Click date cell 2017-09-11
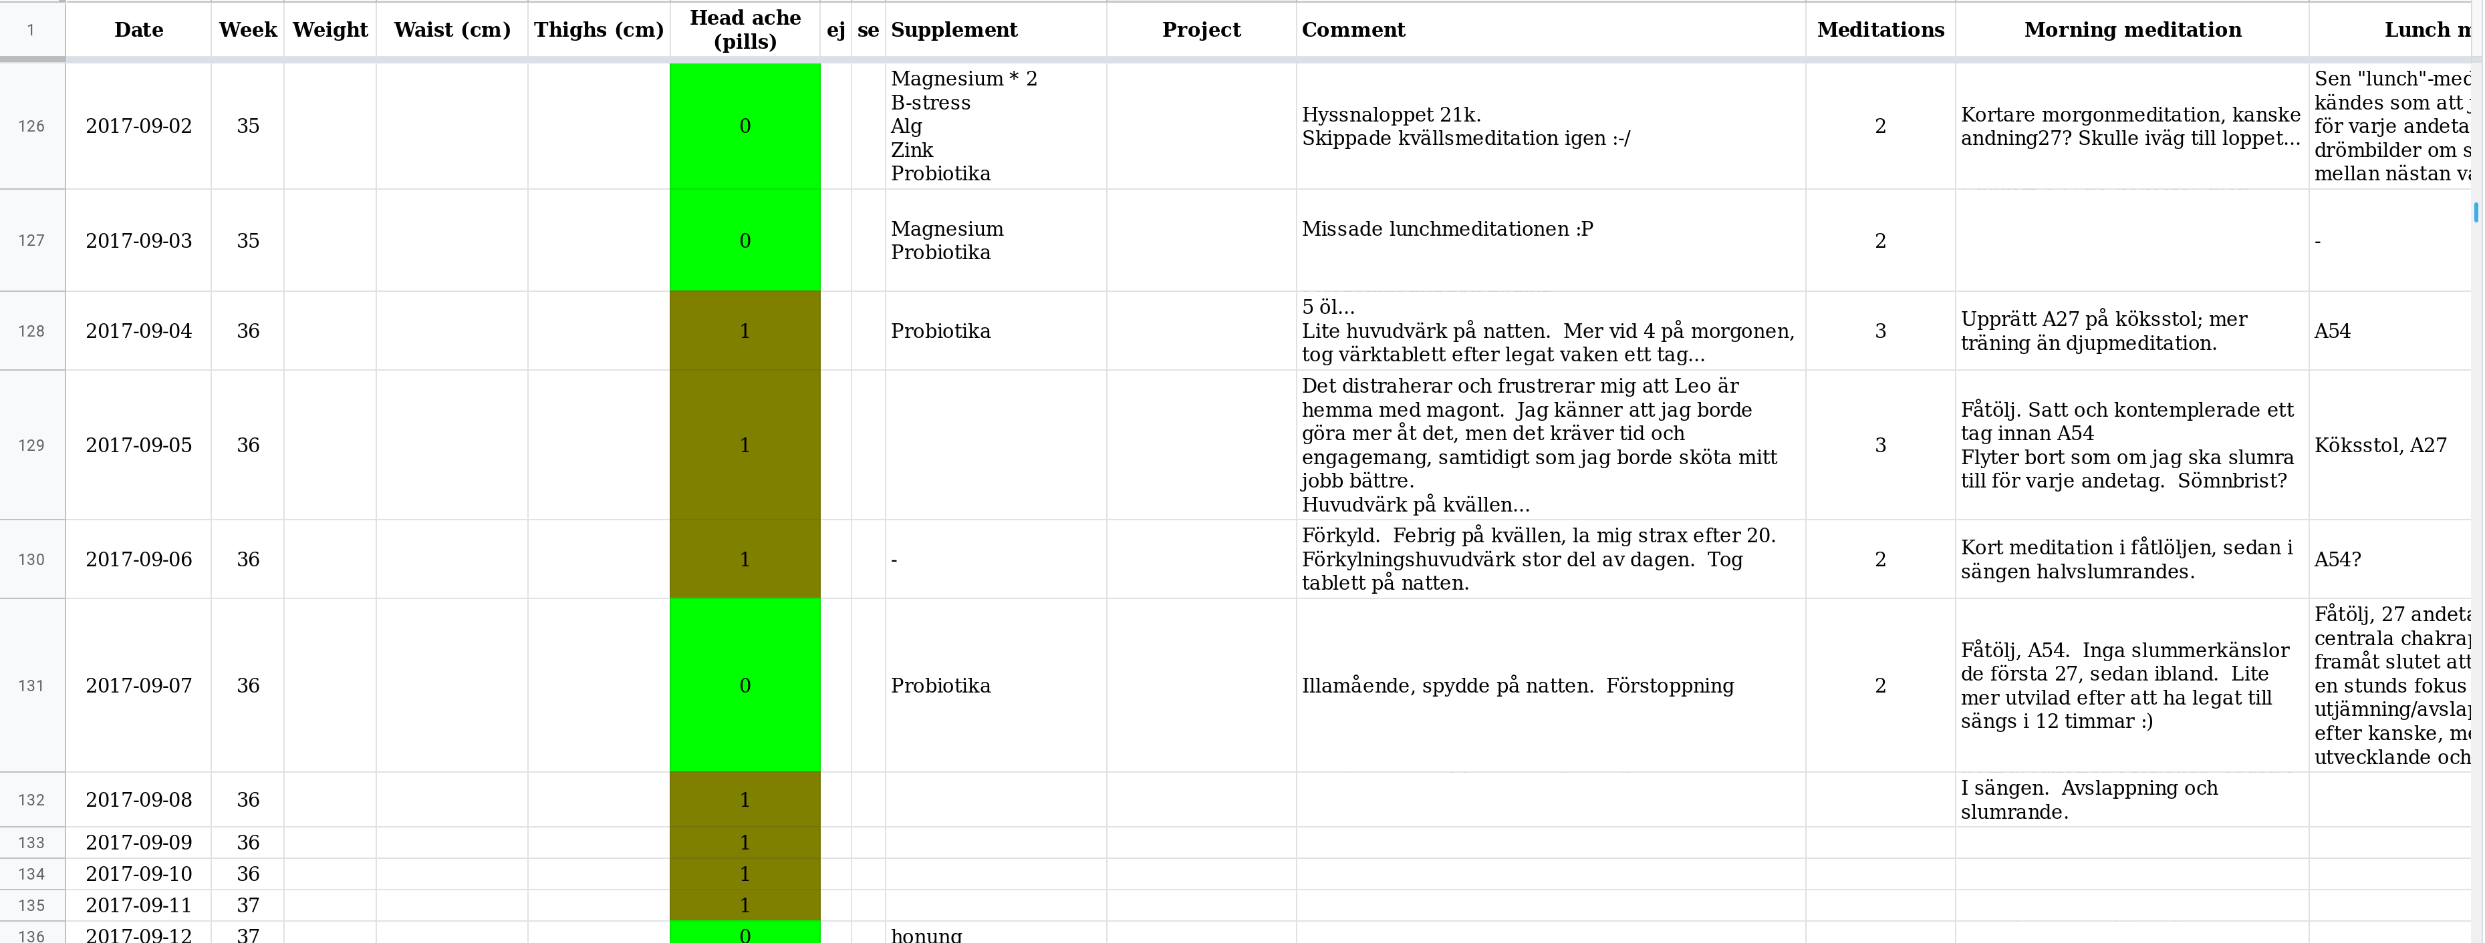The width and height of the screenshot is (2485, 943). click(x=139, y=906)
